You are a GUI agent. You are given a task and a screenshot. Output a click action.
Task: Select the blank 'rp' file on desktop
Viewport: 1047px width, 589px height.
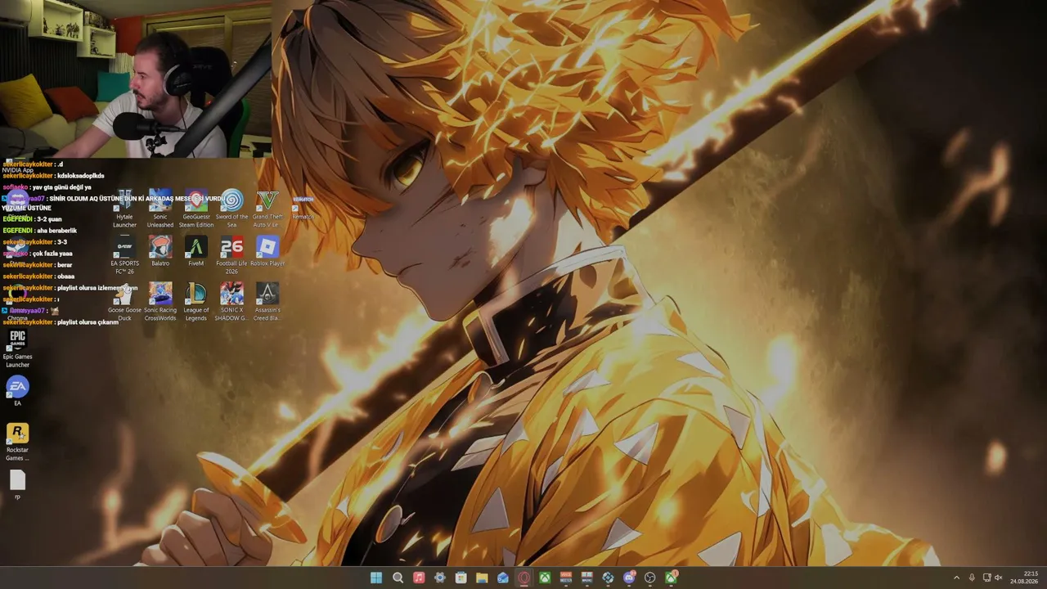click(17, 484)
